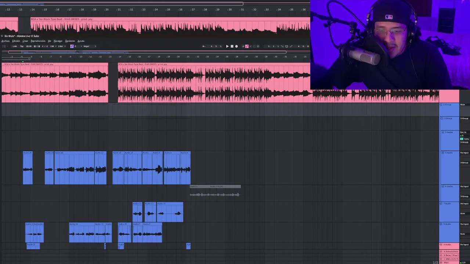Open the Edición menu
The height and width of the screenshot is (264, 470).
tap(16, 41)
